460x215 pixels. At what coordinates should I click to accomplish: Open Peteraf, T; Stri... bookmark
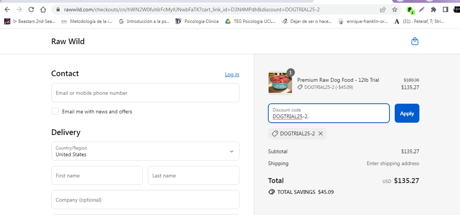(x=419, y=21)
